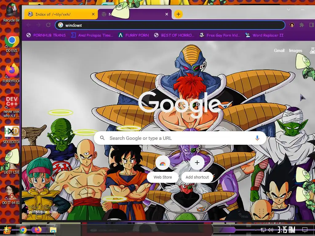Select the Chrome 'DO EVIL' desktop shortcut
The width and height of the screenshot is (315, 236).
[x=12, y=43]
